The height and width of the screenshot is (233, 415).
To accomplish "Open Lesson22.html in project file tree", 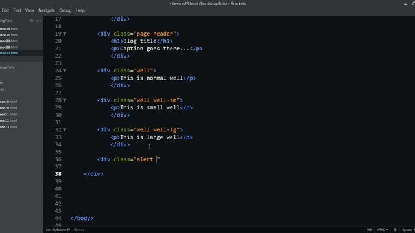I will pos(8,121).
